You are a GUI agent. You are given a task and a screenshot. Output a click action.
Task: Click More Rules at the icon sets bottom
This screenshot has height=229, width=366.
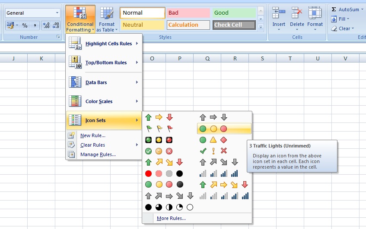point(171,218)
